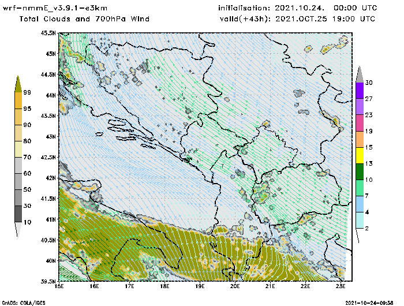Click the '23E' longitude label
This screenshot has height=306, width=404.
pos(341,286)
